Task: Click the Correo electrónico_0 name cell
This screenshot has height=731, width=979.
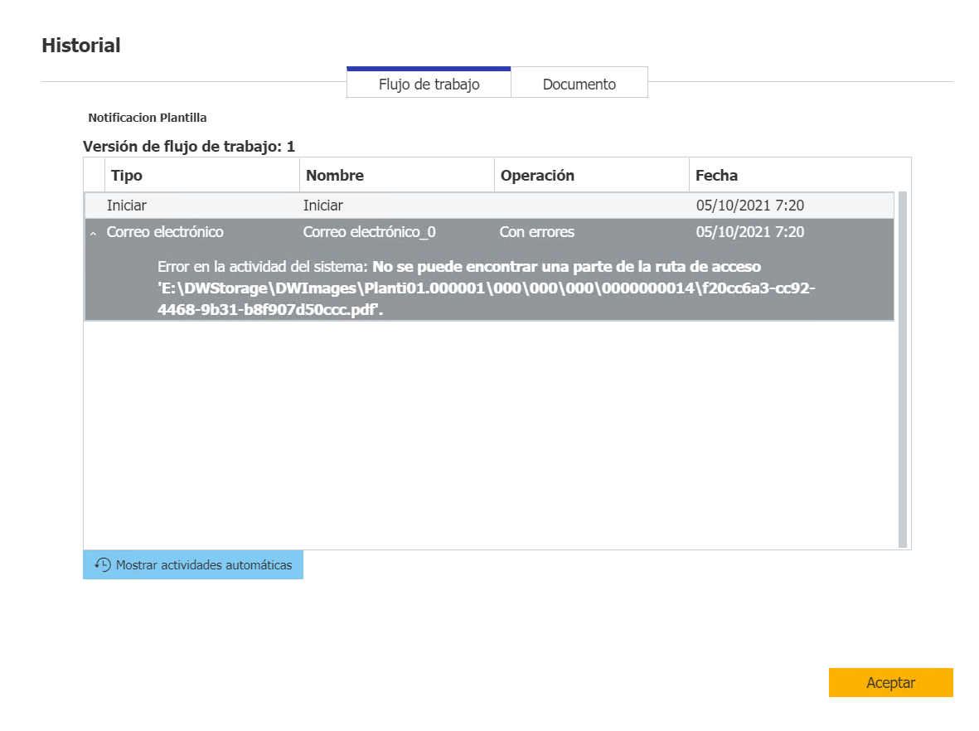Action: (369, 232)
